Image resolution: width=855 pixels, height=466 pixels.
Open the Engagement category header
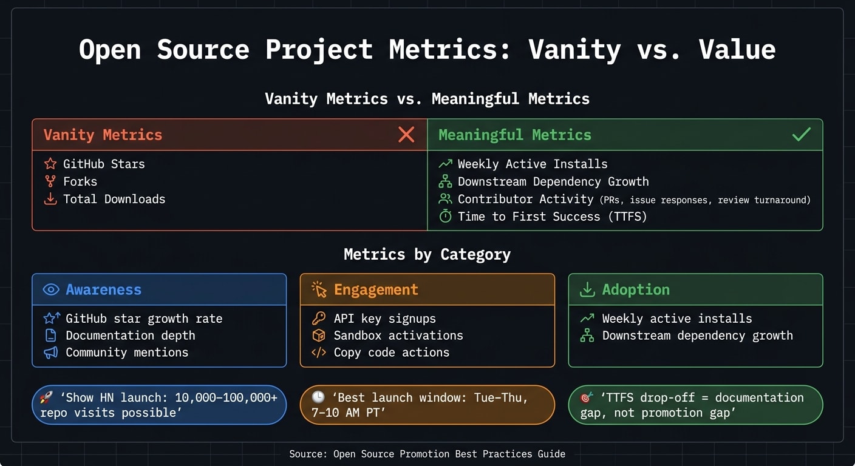[x=428, y=289]
